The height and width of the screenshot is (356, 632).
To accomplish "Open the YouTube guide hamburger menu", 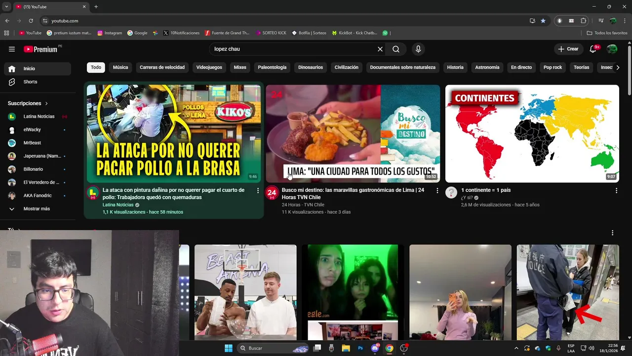I will tap(12, 49).
